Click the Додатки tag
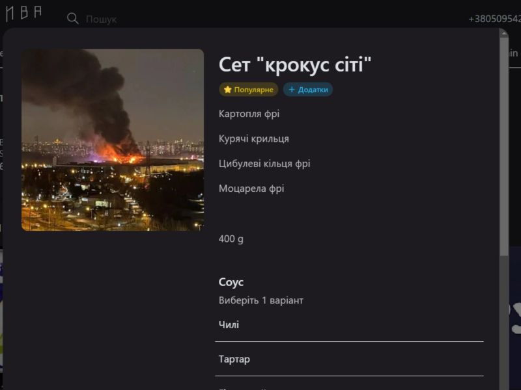Viewport: 521px width, 390px height. [x=308, y=90]
